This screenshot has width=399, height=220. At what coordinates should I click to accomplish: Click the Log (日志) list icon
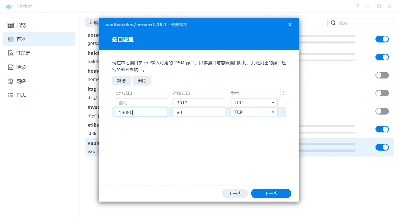tap(11, 95)
